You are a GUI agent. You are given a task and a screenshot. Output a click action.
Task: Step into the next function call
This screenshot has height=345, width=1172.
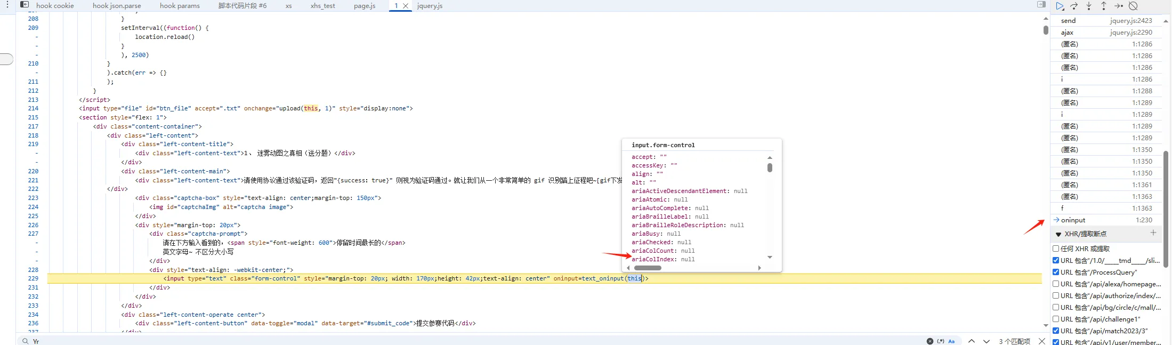click(1089, 6)
